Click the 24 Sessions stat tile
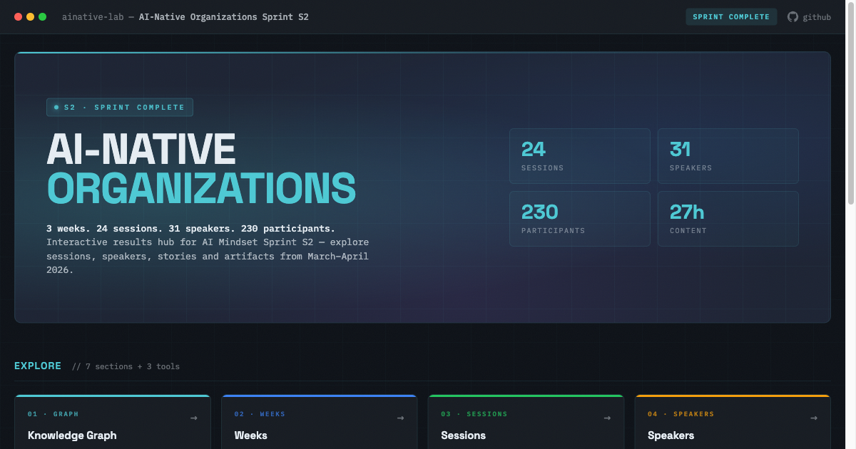 coord(580,156)
